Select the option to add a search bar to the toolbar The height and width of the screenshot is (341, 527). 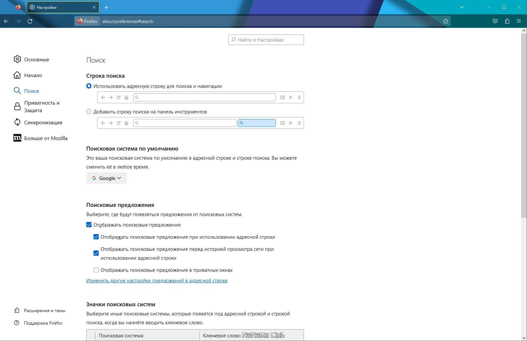pyautogui.click(x=89, y=111)
